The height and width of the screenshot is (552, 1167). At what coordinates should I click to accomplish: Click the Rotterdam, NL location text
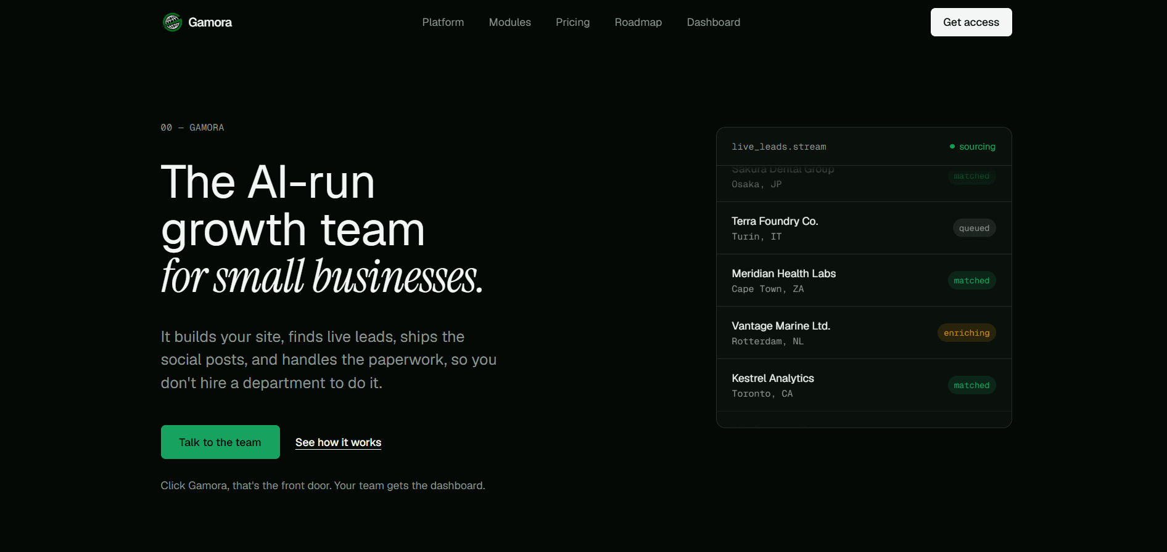(767, 341)
